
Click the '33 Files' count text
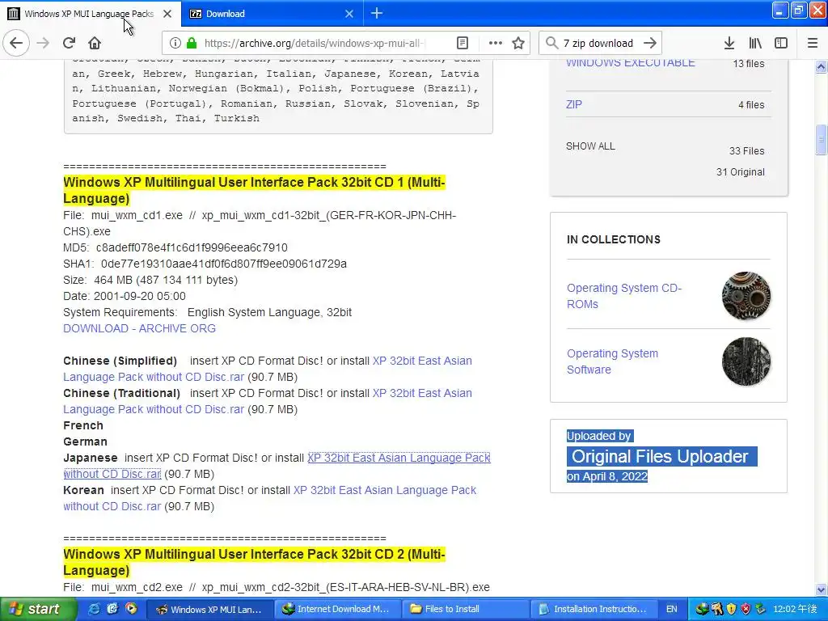click(x=746, y=151)
